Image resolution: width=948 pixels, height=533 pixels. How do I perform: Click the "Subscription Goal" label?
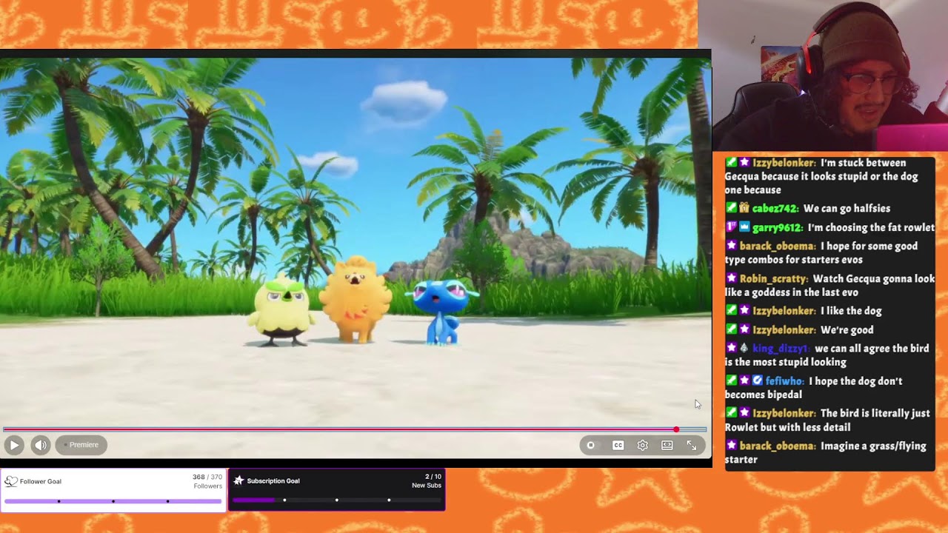tap(273, 480)
